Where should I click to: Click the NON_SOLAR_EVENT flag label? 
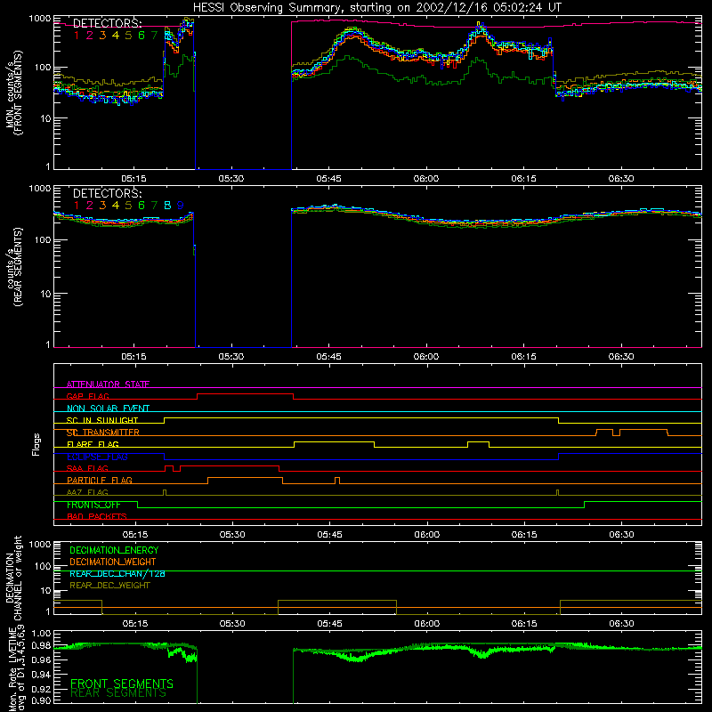[108, 409]
